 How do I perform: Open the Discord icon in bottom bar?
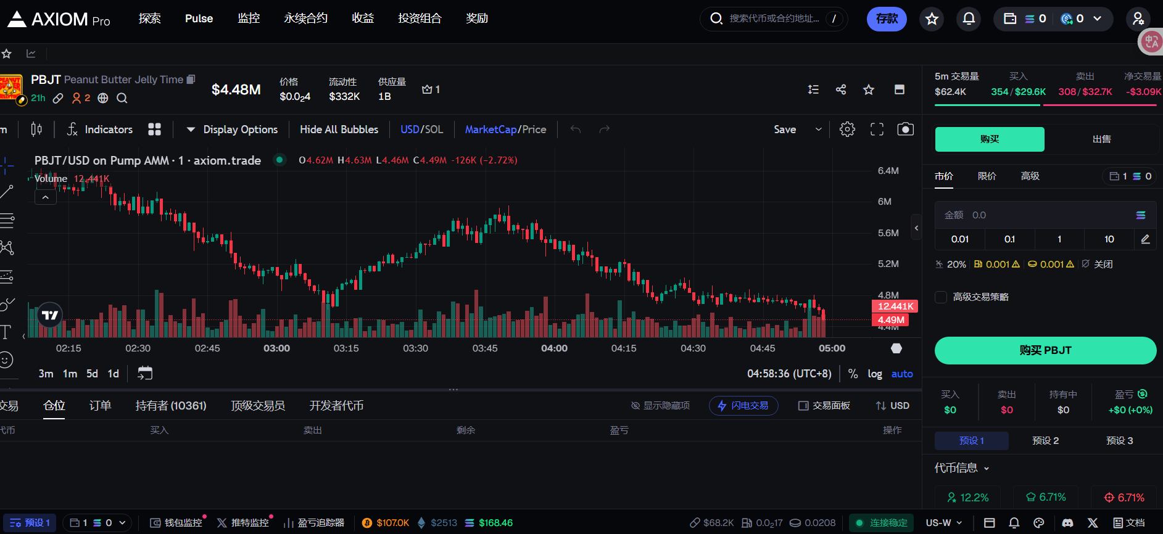click(1067, 523)
